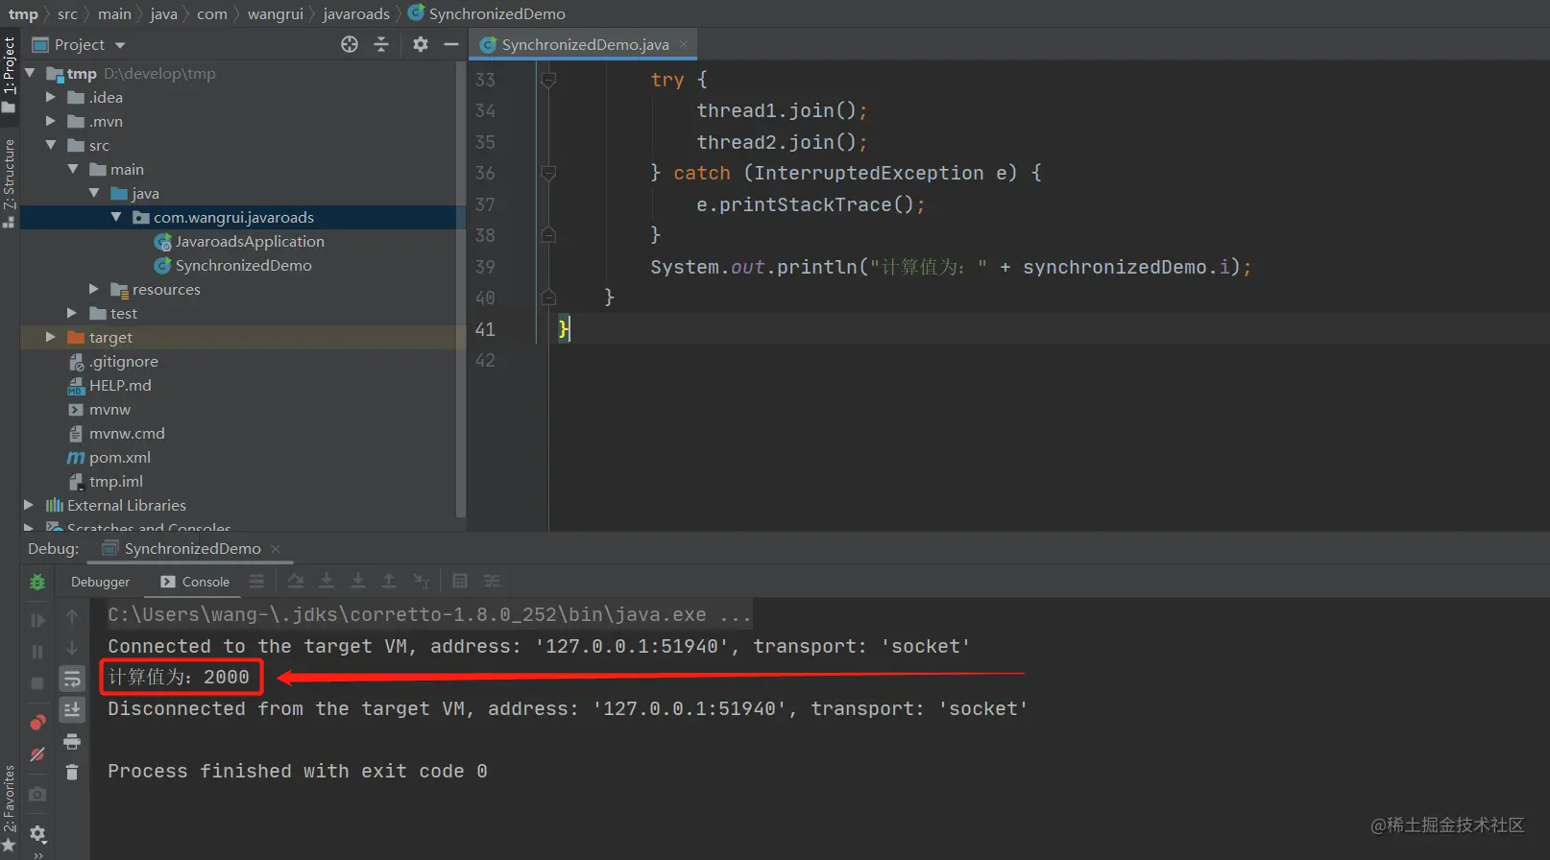Viewport: 1550px width, 860px height.
Task: Click the Trace Current Stream Chain icon
Action: [492, 581]
